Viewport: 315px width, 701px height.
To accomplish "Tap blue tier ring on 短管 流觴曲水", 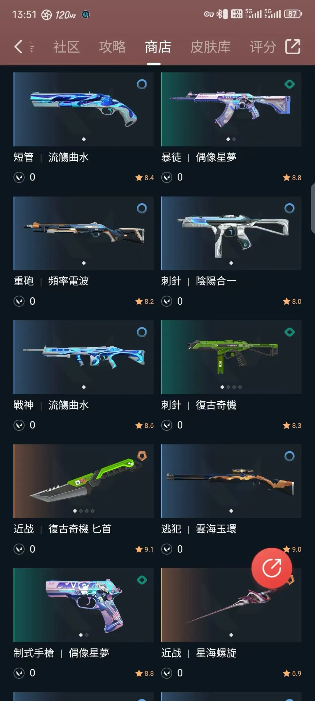I will (142, 84).
